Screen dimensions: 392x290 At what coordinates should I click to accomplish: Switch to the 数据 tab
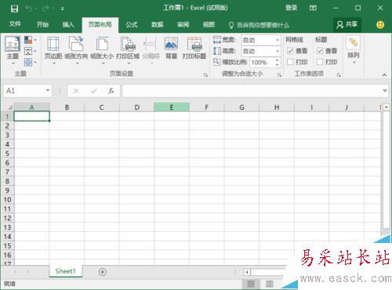pos(158,24)
